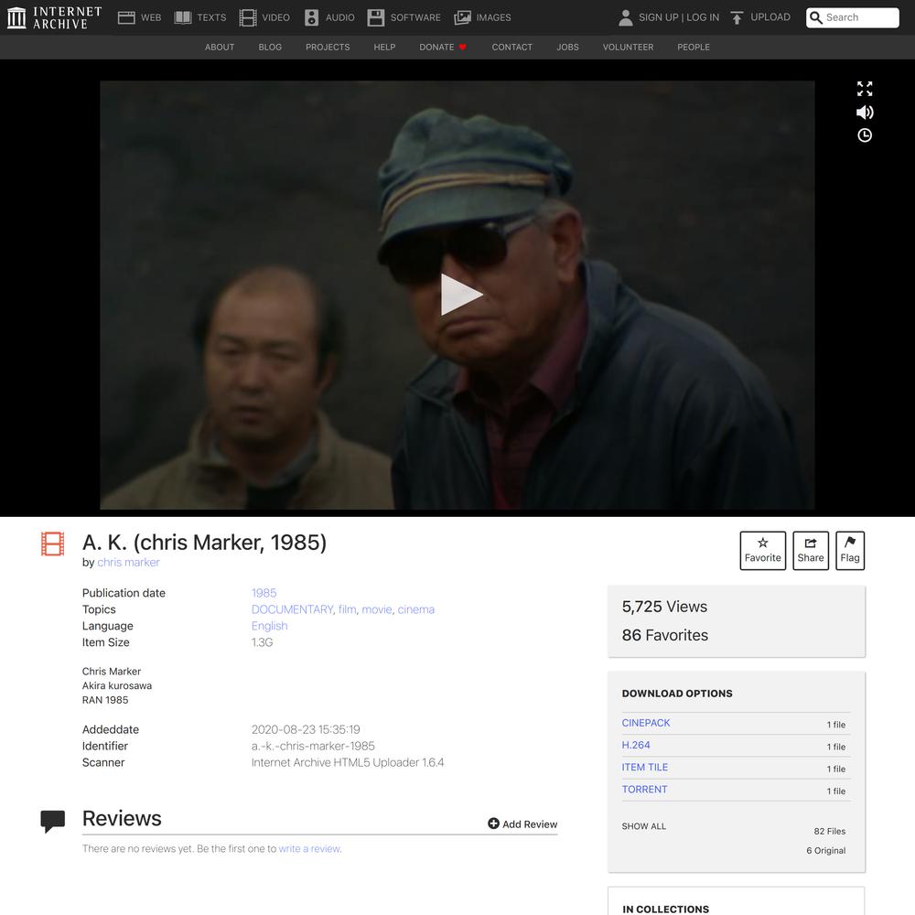Click the red film strip media-type icon

pos(52,544)
